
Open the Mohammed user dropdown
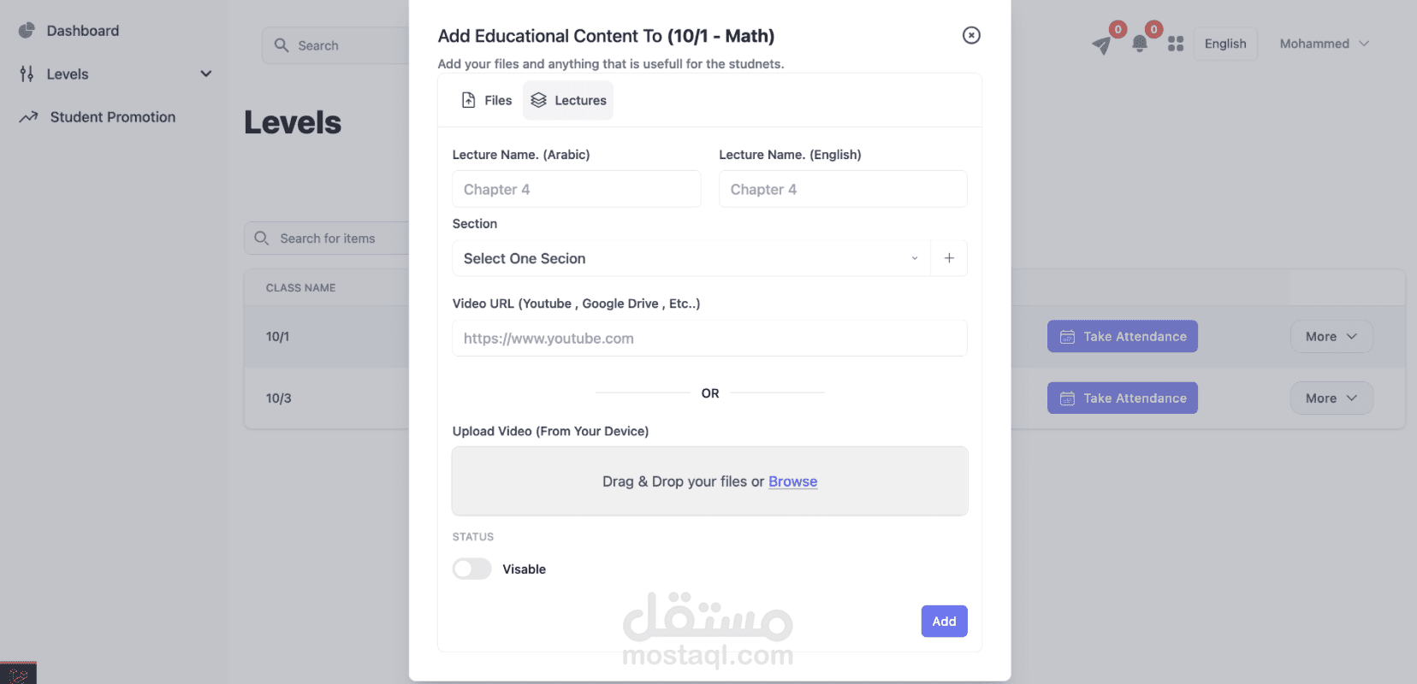(1324, 44)
